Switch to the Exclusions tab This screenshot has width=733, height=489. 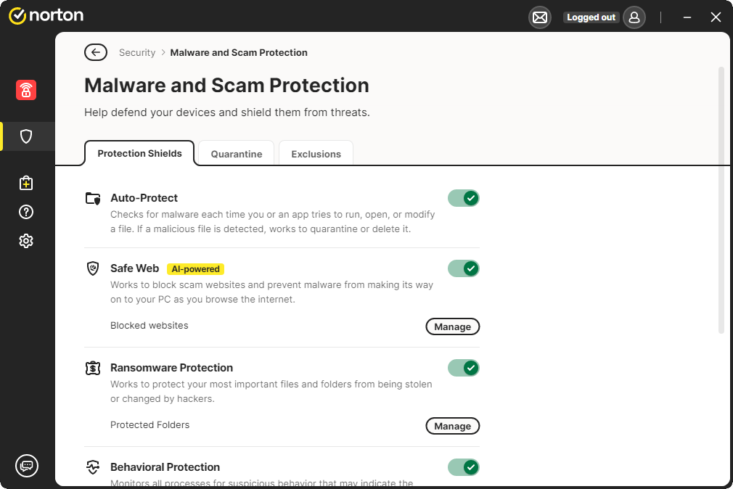pos(316,154)
